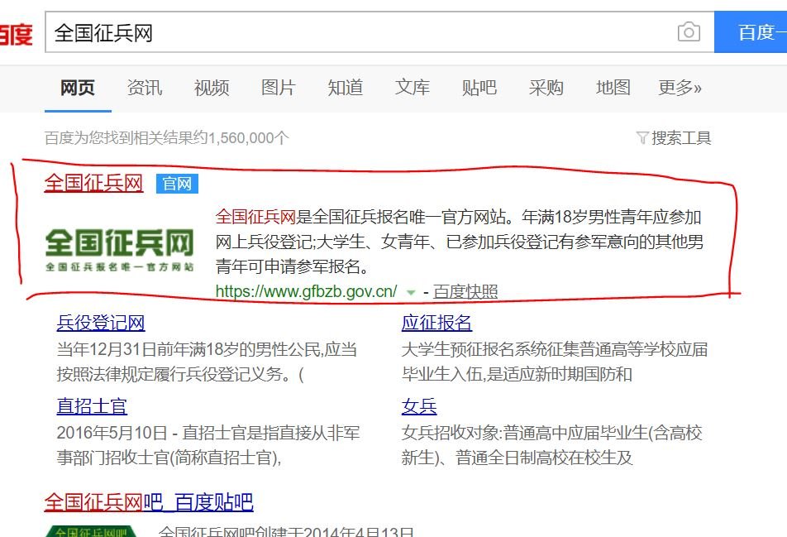This screenshot has width=787, height=537.
Task: Switch to the 图片 tab
Action: (x=278, y=89)
